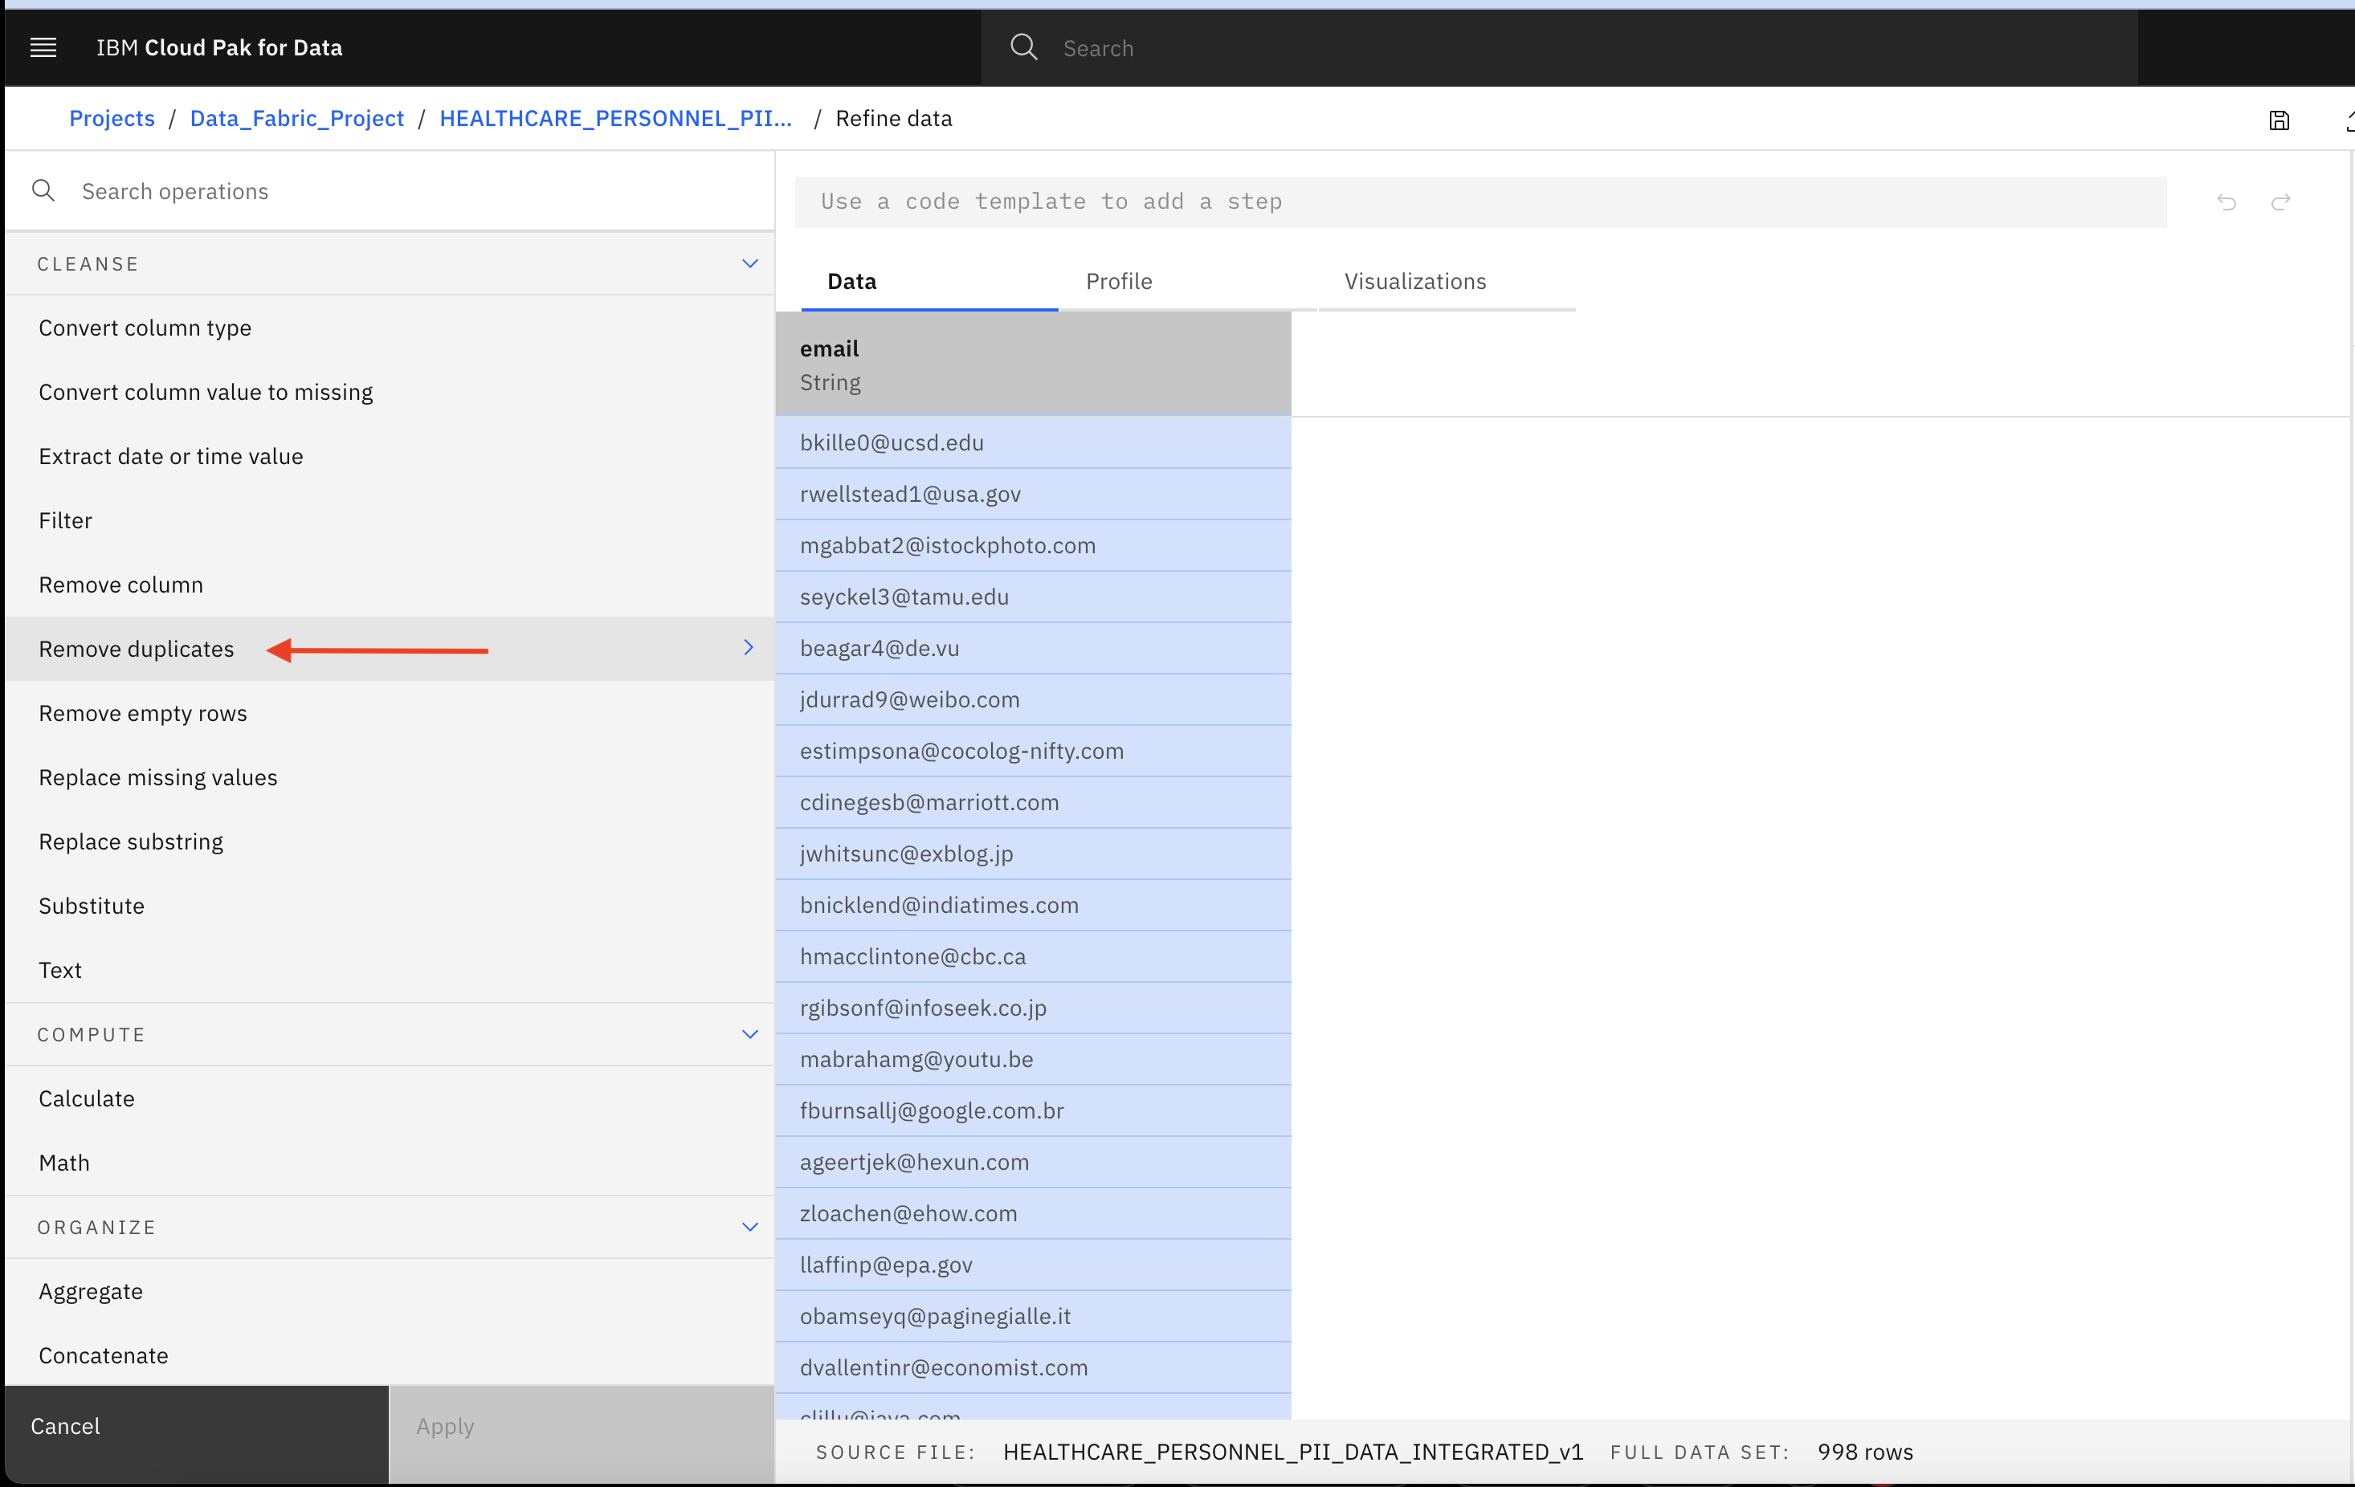This screenshot has width=2355, height=1487.
Task: Click the undo arrow icon
Action: click(2226, 202)
